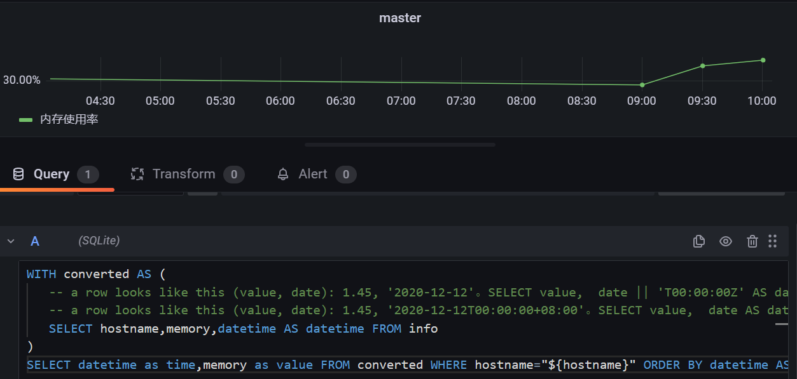Toggle query A visibility eye icon
Image resolution: width=797 pixels, height=379 pixels.
[x=726, y=241]
